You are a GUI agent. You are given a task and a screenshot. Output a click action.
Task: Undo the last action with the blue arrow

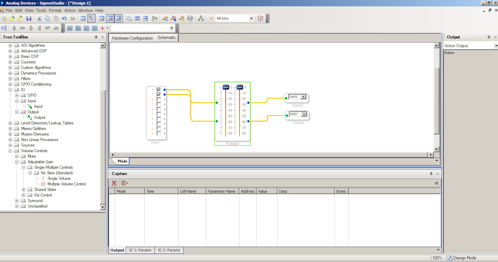[x=64, y=18]
